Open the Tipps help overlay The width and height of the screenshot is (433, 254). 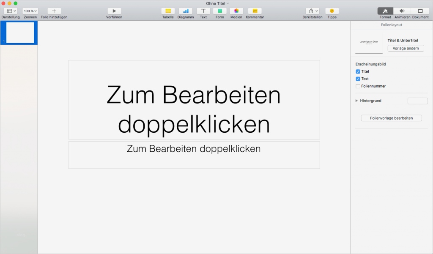332,11
